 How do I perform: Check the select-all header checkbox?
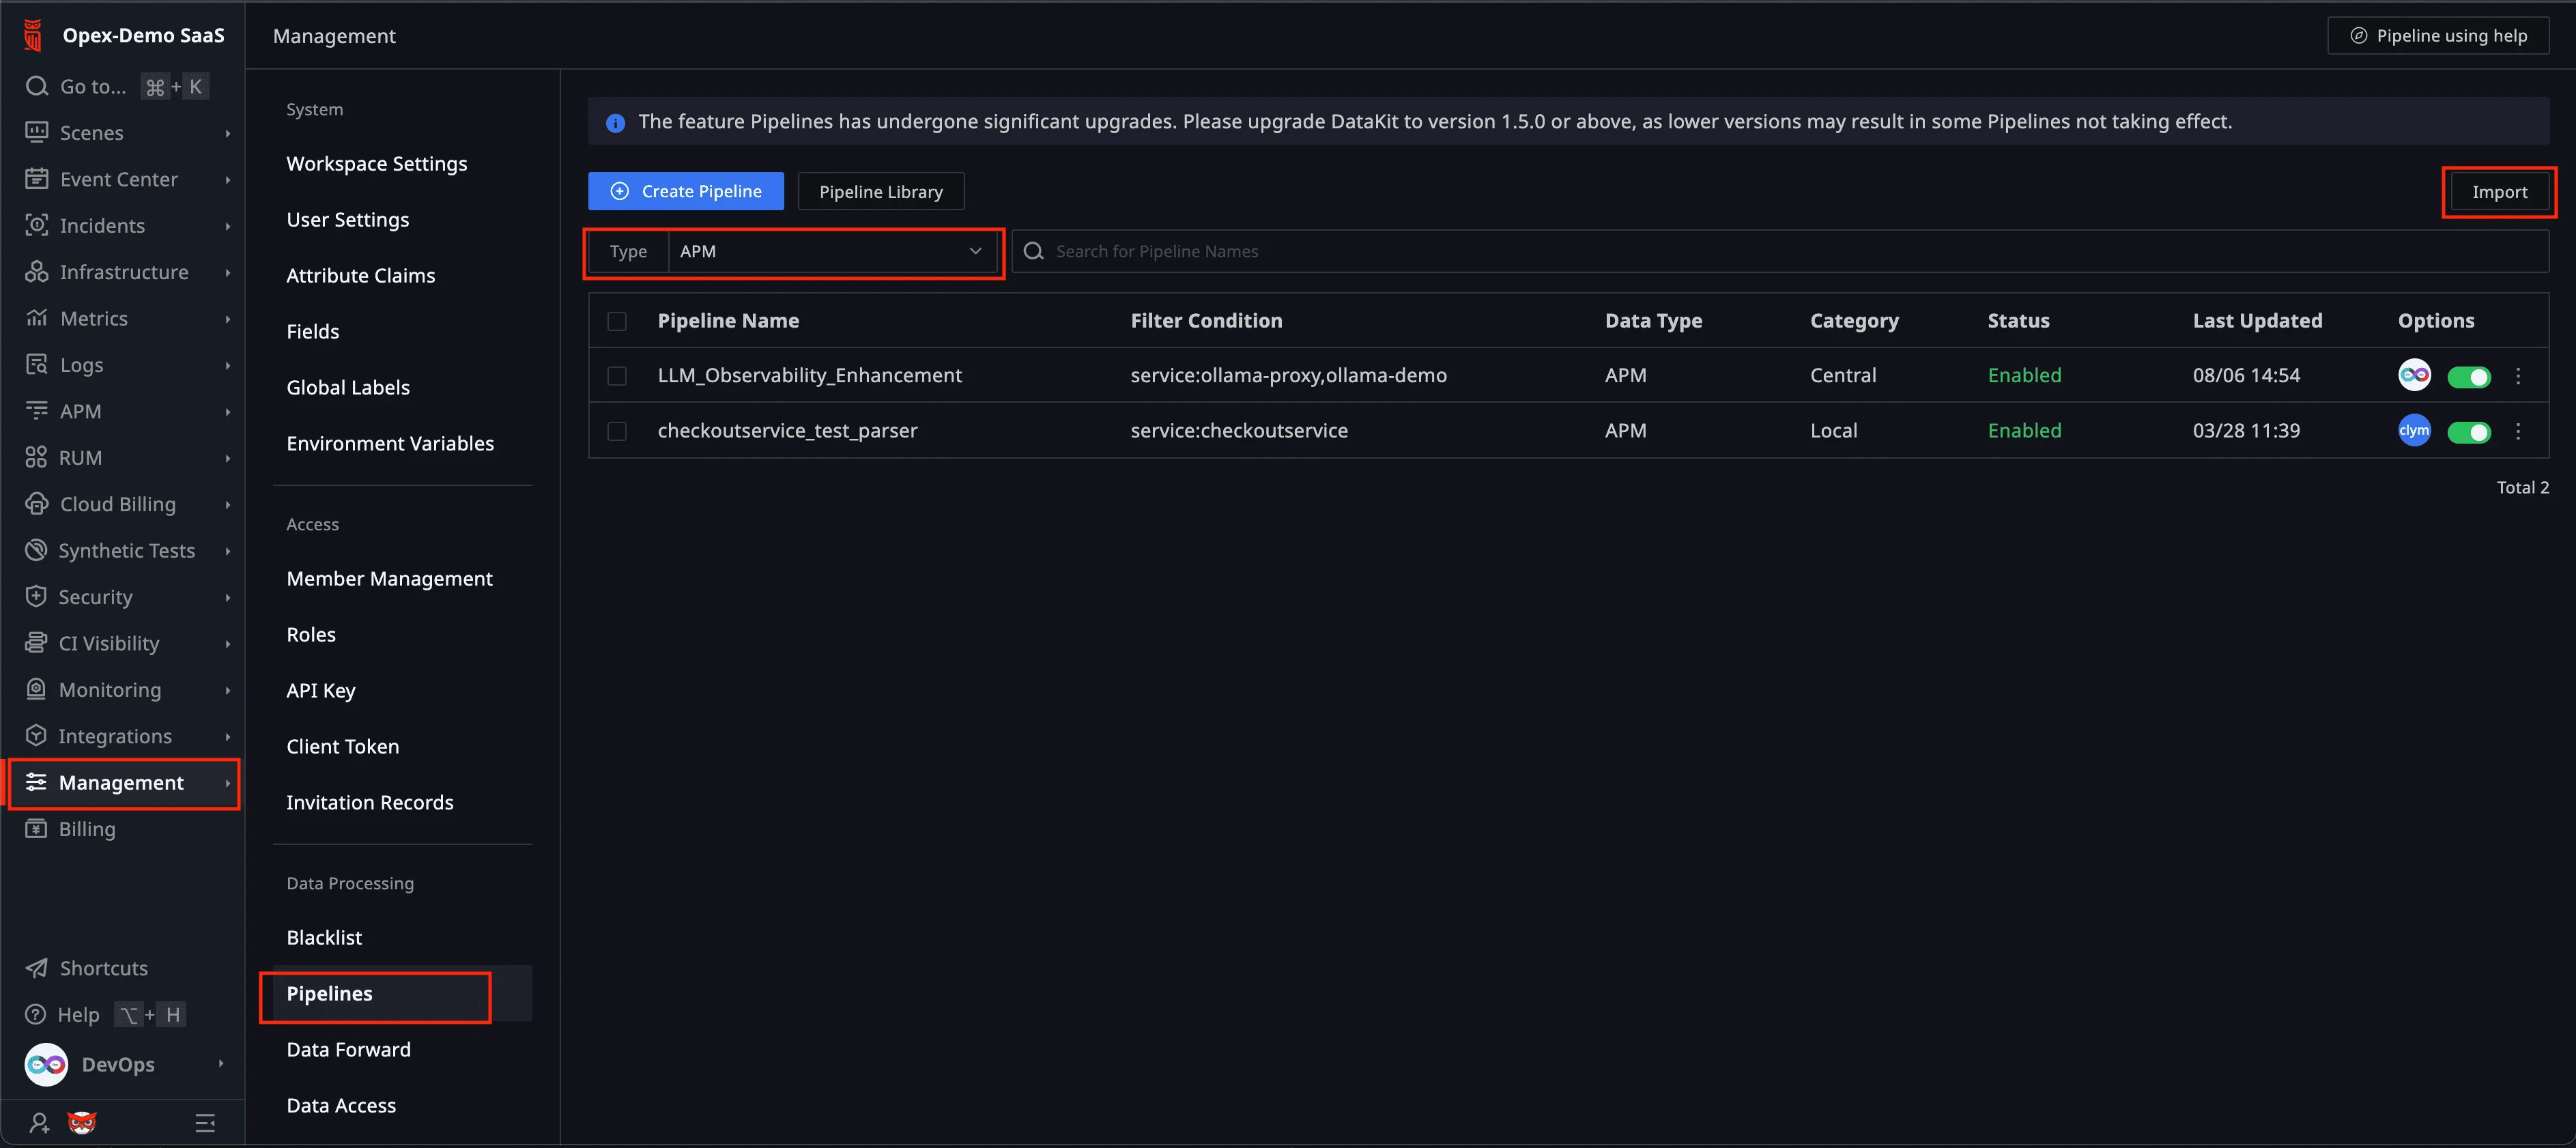(617, 321)
